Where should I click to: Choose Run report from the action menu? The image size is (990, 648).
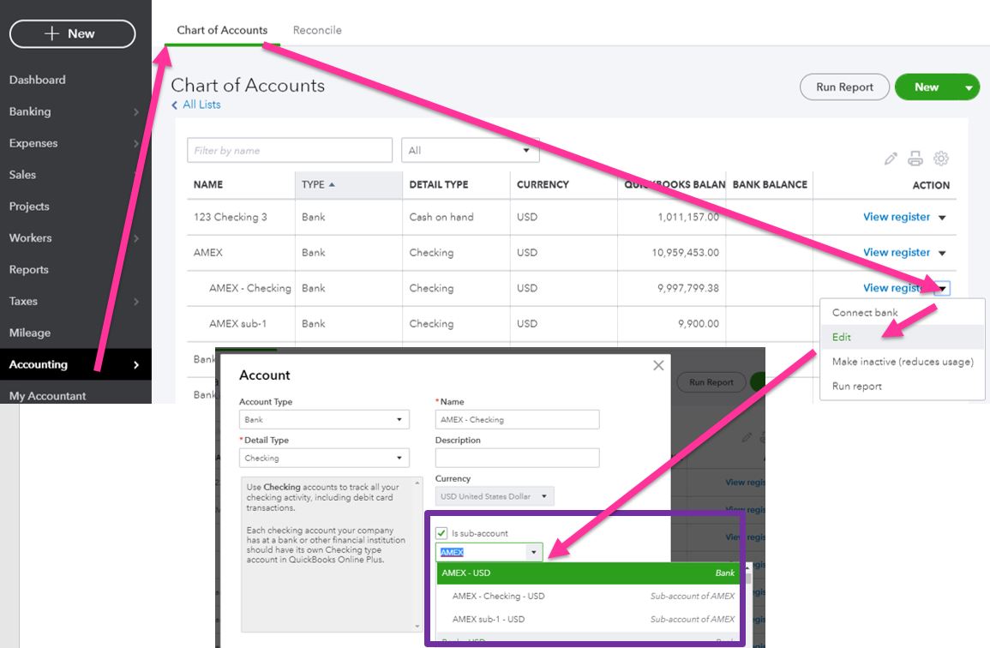coord(857,387)
